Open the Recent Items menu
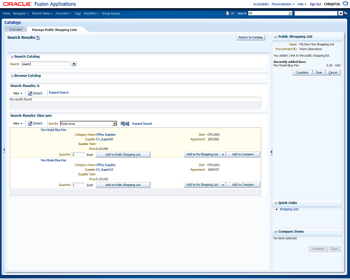This screenshot has width=350, height=280. point(42,13)
